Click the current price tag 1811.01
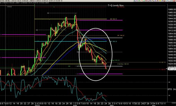This screenshot has width=176, height=106. [x=172, y=69]
